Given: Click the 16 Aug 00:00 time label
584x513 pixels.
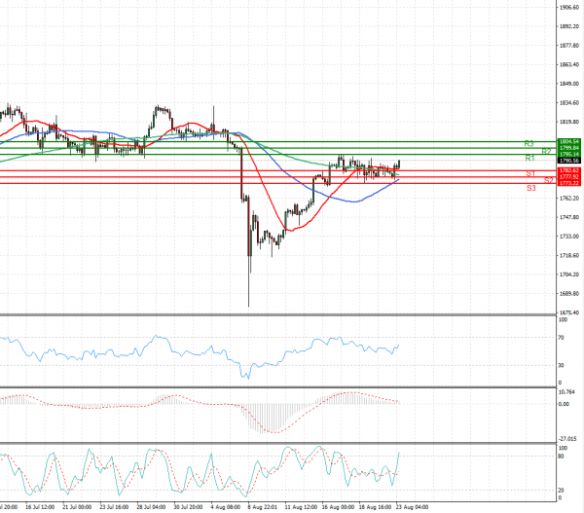Looking at the screenshot, I should click(338, 507).
